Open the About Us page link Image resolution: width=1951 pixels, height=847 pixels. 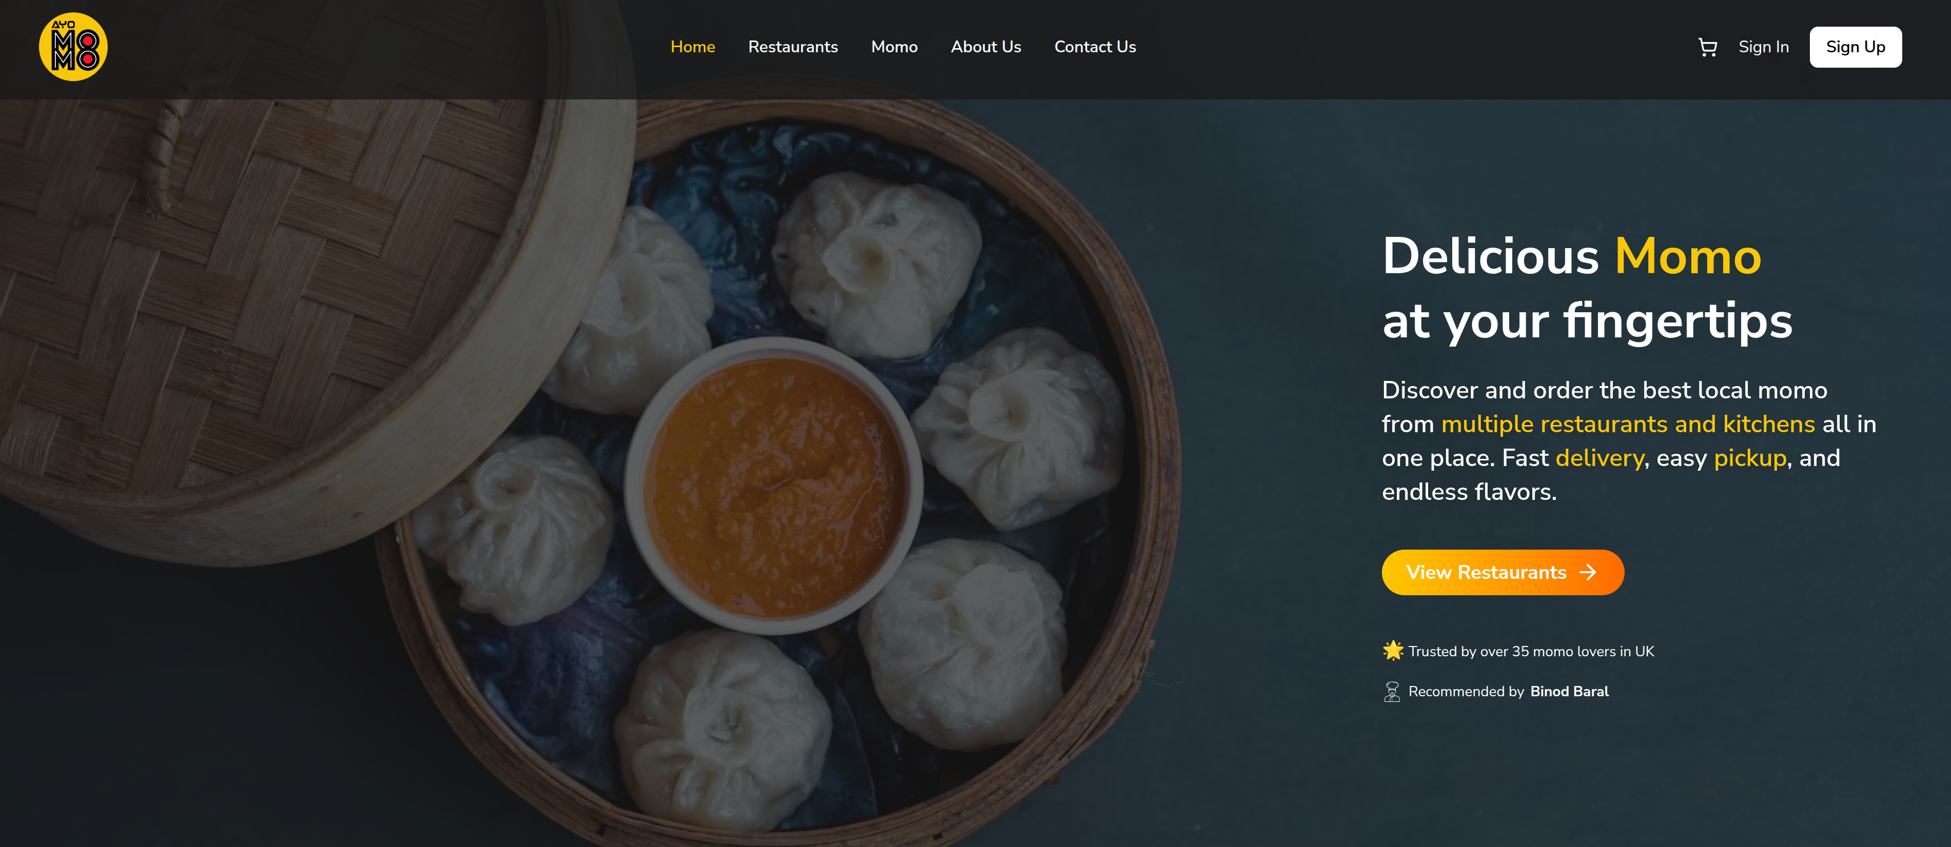[985, 47]
